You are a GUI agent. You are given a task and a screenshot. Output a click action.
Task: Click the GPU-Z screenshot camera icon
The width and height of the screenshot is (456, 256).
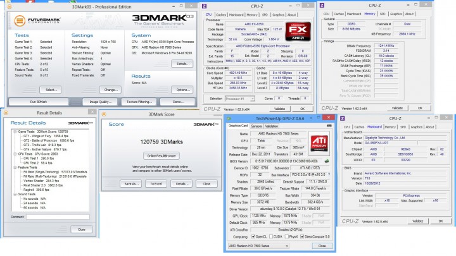click(329, 126)
